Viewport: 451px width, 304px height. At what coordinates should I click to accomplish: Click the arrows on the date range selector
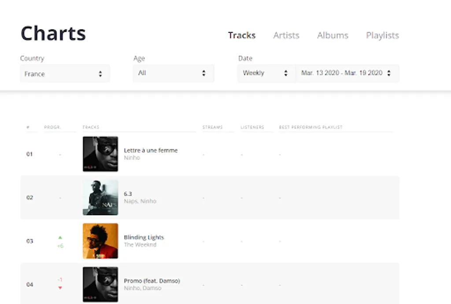(388, 73)
